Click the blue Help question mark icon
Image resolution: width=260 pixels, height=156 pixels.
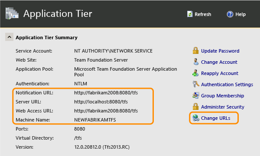click(x=230, y=14)
